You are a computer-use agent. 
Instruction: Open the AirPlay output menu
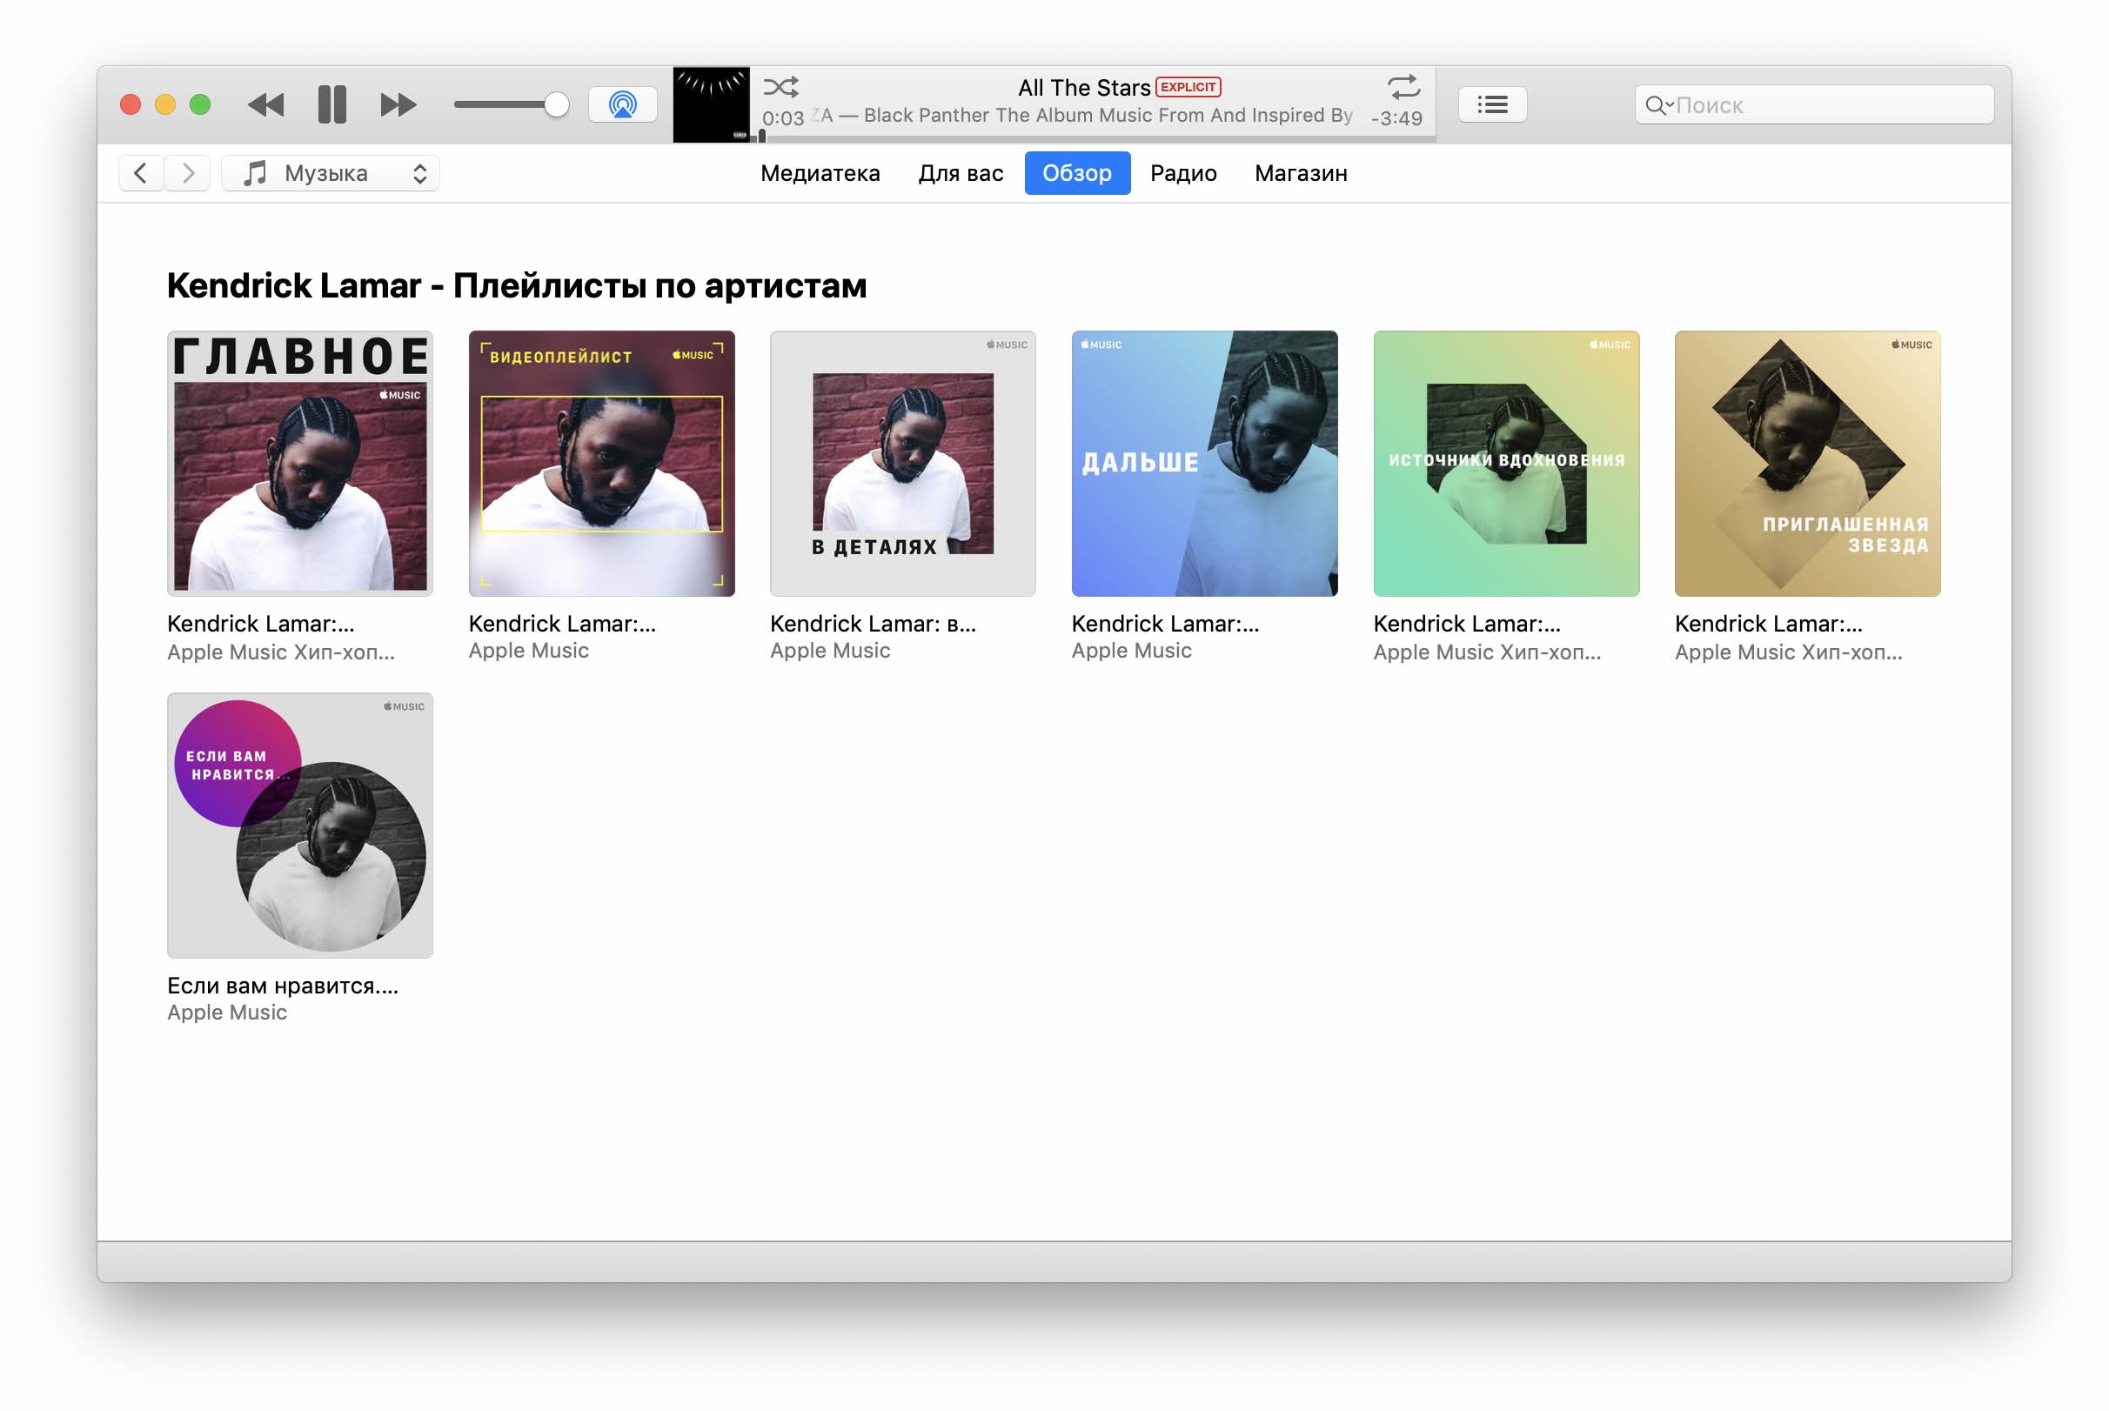point(623,104)
